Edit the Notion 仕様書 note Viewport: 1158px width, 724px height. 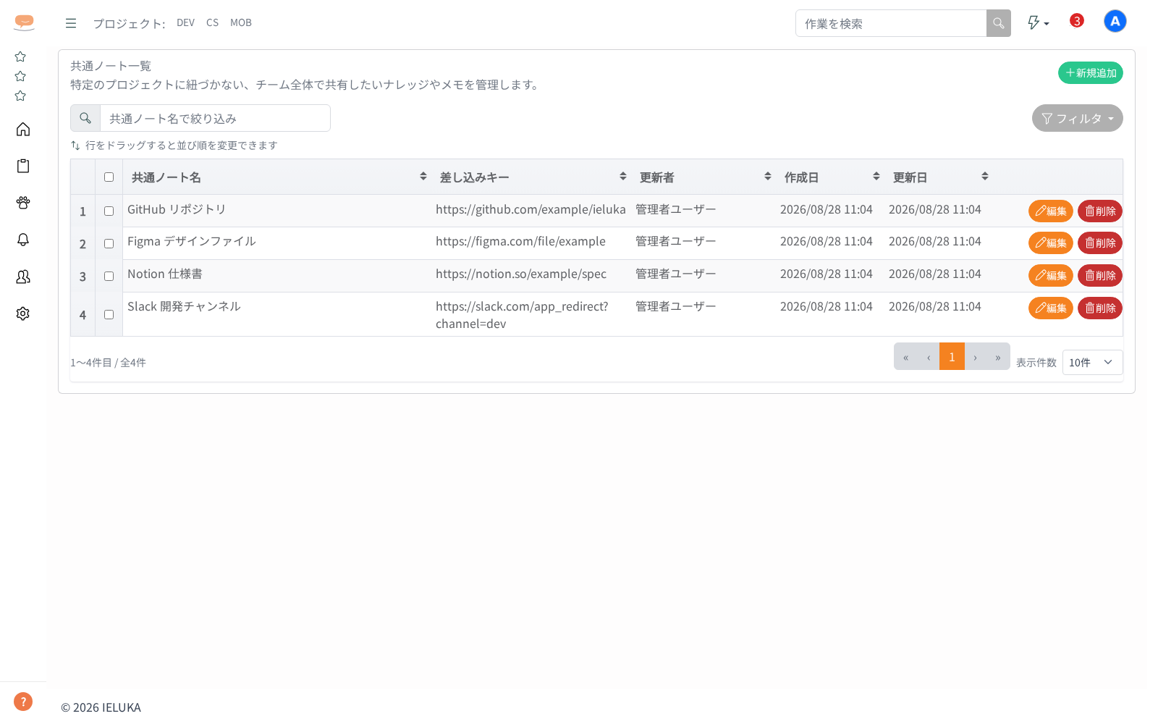1050,275
